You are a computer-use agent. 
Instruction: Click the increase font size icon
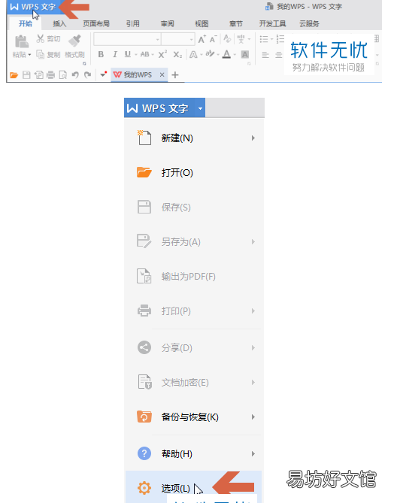click(202, 39)
